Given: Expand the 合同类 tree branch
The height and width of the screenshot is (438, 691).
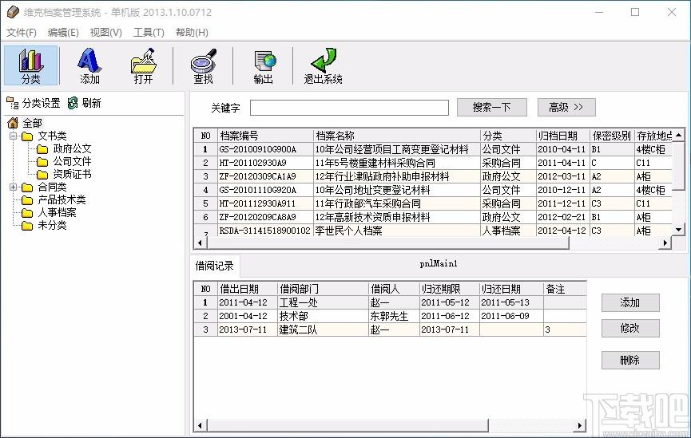Looking at the screenshot, I should (14, 187).
